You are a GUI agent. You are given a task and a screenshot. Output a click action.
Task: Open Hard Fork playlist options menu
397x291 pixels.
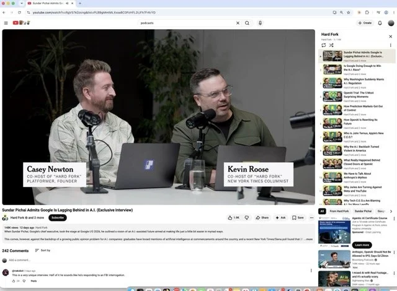[390, 45]
